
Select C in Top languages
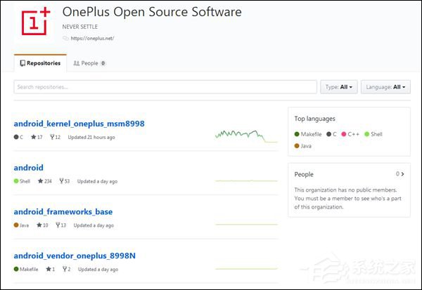click(331, 134)
